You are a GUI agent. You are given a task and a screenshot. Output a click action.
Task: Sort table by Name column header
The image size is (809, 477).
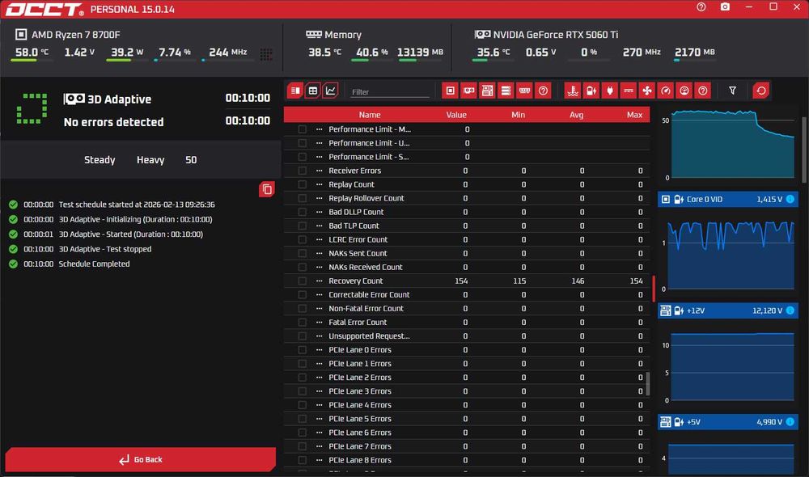(370, 115)
